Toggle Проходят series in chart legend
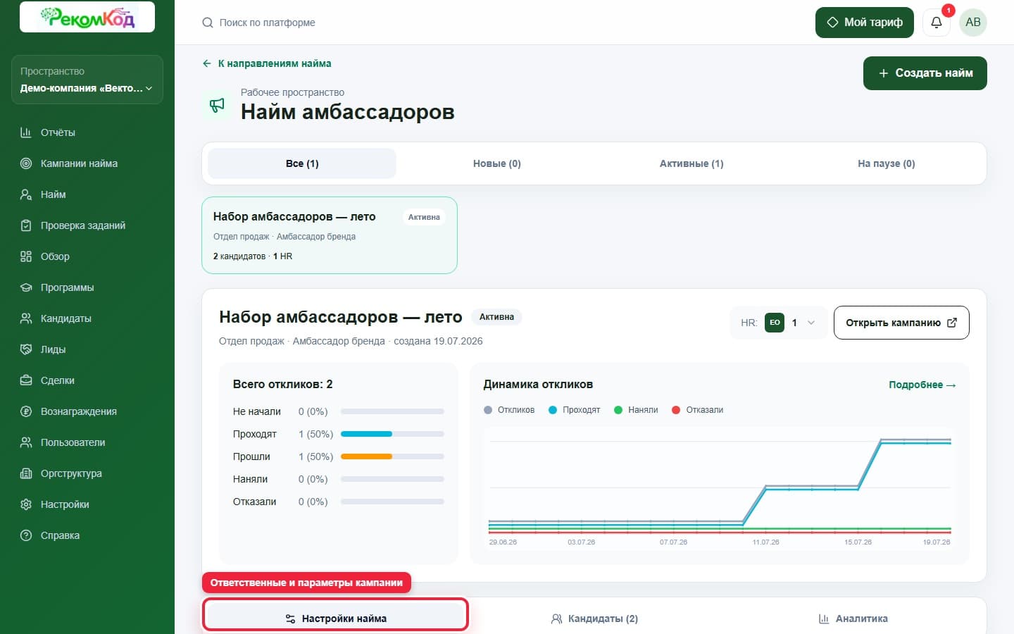The image size is (1014, 634). coord(574,410)
